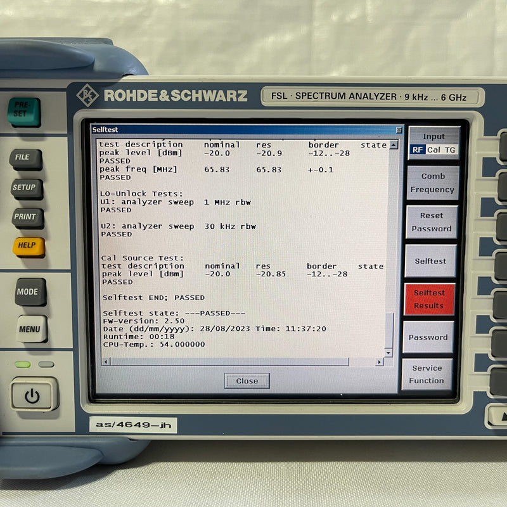Click the horizontal scrollbar right arrow
Screen dimensions: 507x507
coord(379,362)
